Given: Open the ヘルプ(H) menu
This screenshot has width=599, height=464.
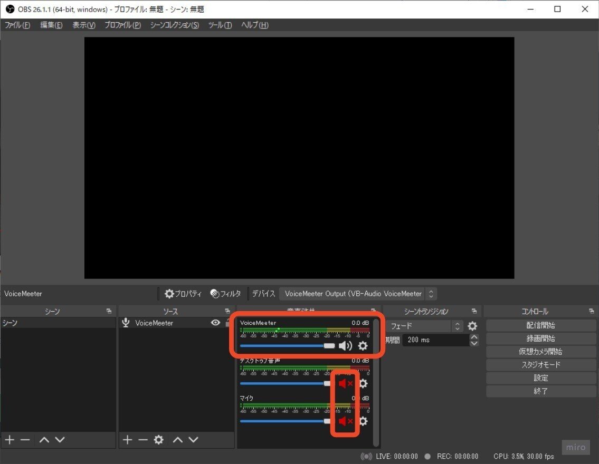Looking at the screenshot, I should (254, 25).
